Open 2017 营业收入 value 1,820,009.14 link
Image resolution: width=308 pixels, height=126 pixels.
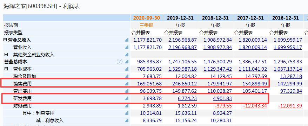click(x=253, y=47)
